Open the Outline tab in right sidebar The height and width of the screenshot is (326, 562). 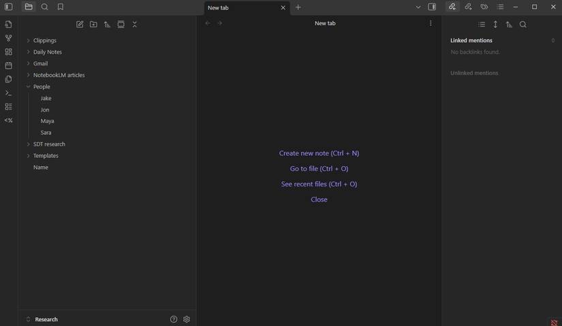500,7
